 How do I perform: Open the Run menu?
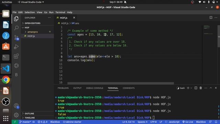click(x=51, y=12)
